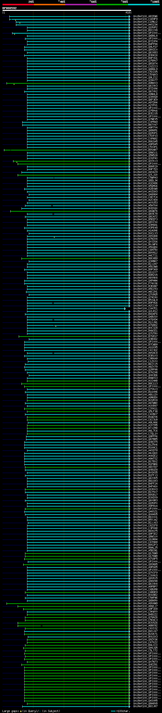The height and width of the screenshot is (713, 162).
Task: Open hit UniRef100_B3H4I6
Action: pyautogui.click(x=145, y=55)
